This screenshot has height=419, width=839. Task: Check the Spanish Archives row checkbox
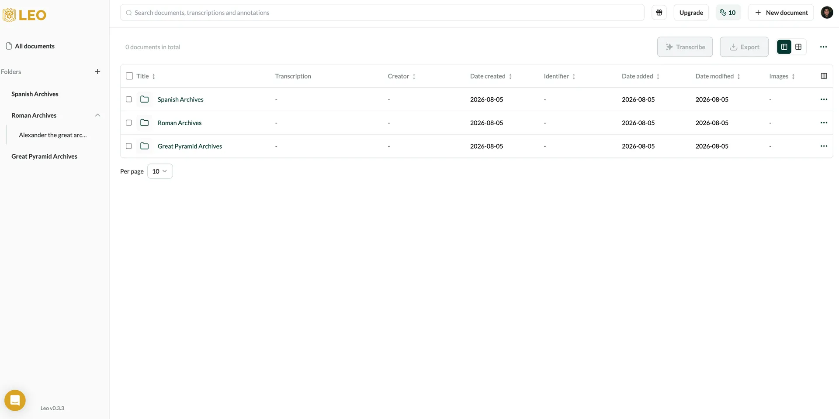(x=129, y=99)
